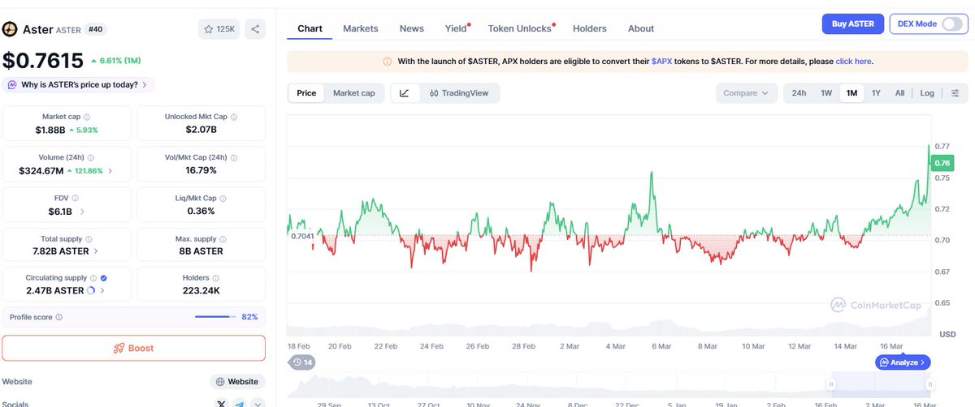Viewport: 975px width, 407px height.
Task: Toggle the DEX Mode switch
Action: 951,24
